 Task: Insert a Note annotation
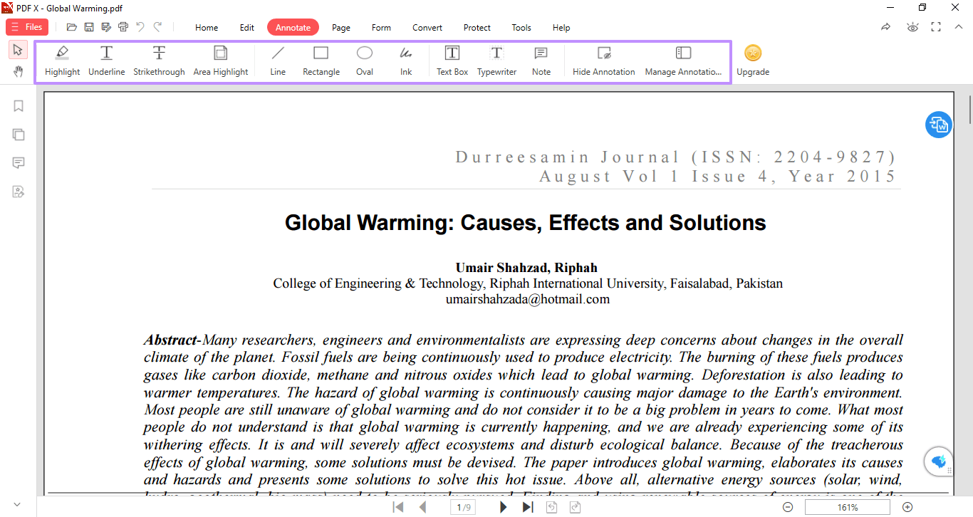(541, 61)
